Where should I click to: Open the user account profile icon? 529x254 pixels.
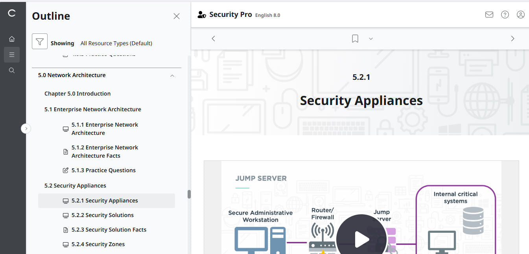tap(521, 14)
